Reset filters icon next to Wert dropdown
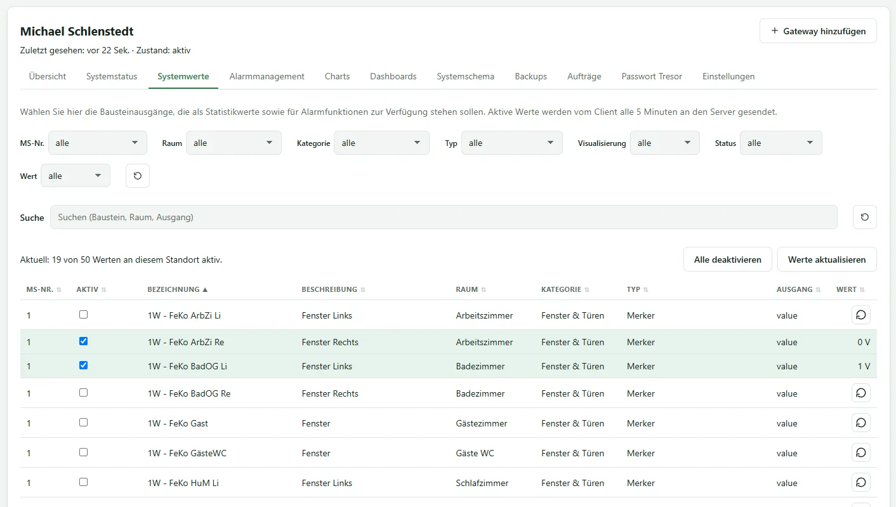The height and width of the screenshot is (507, 896). coord(138,176)
